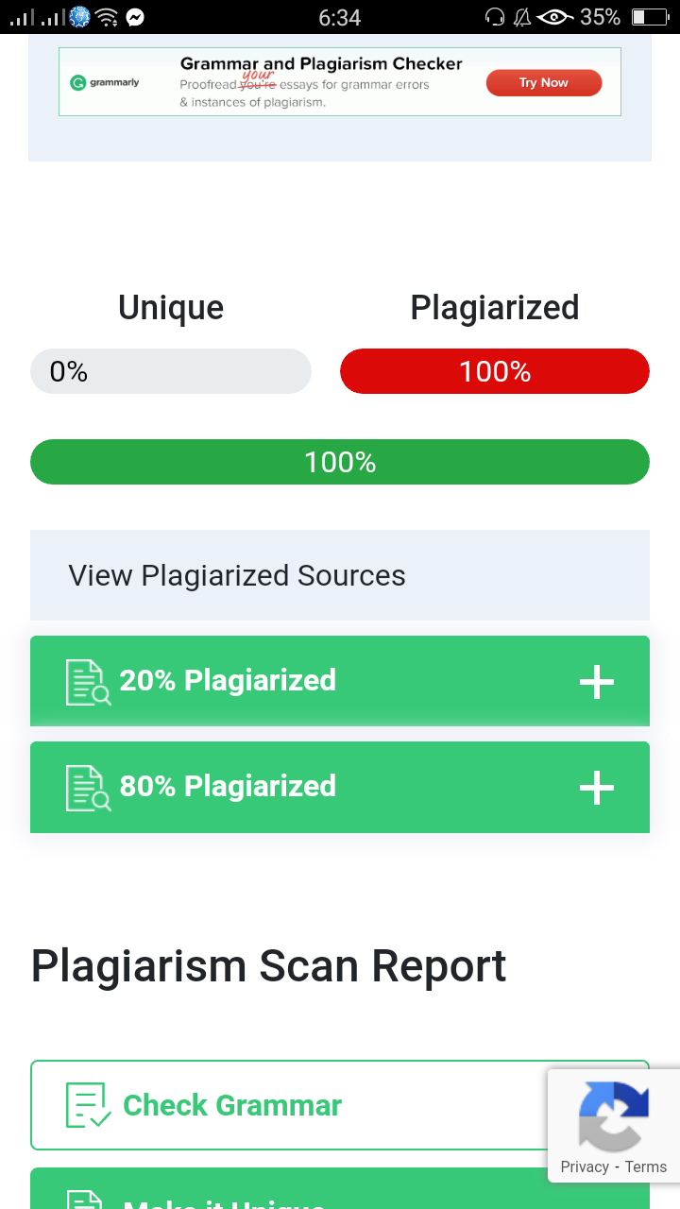The width and height of the screenshot is (680, 1209).
Task: Click the document icon on 20% Plagiarized row
Action: click(x=89, y=682)
